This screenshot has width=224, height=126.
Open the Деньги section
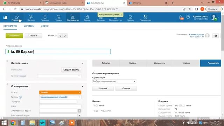(x=87, y=18)
